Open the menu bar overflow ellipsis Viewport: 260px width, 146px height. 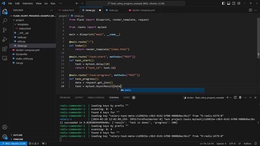point(61,3)
